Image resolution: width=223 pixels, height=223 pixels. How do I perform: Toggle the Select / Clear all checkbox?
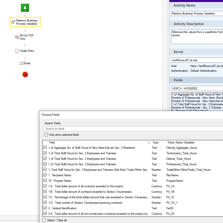tap(44, 220)
